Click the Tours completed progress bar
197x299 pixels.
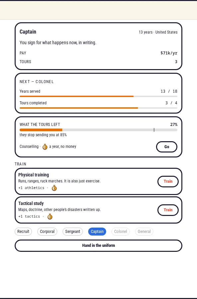[x=98, y=108]
